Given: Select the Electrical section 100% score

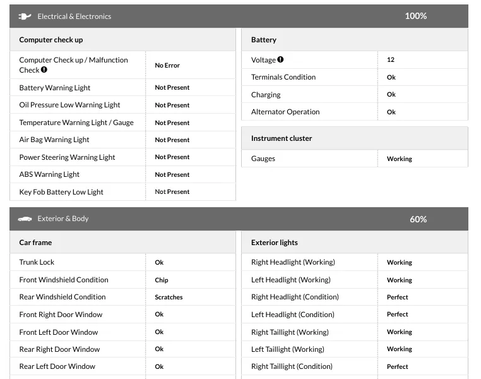Looking at the screenshot, I should point(415,16).
